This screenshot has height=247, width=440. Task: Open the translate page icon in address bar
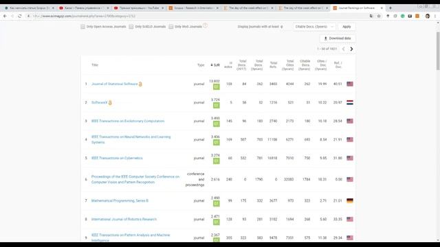coord(371,16)
